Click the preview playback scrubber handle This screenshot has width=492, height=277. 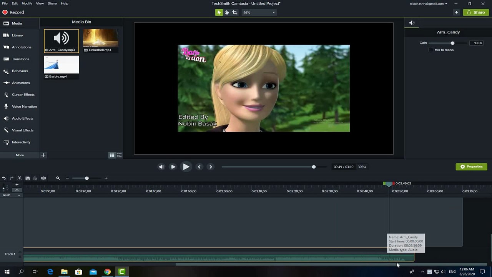(314, 167)
